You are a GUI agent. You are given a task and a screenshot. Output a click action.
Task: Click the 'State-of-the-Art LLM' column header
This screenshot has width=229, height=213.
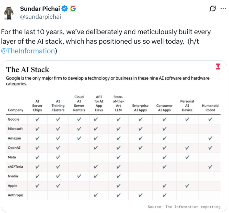[119, 103]
